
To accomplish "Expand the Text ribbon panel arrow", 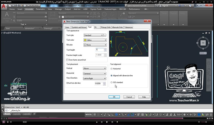I will (x=26, y=24).
